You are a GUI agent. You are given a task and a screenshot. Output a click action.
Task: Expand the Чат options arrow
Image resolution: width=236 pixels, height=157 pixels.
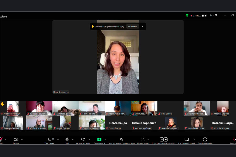click(x=73, y=139)
